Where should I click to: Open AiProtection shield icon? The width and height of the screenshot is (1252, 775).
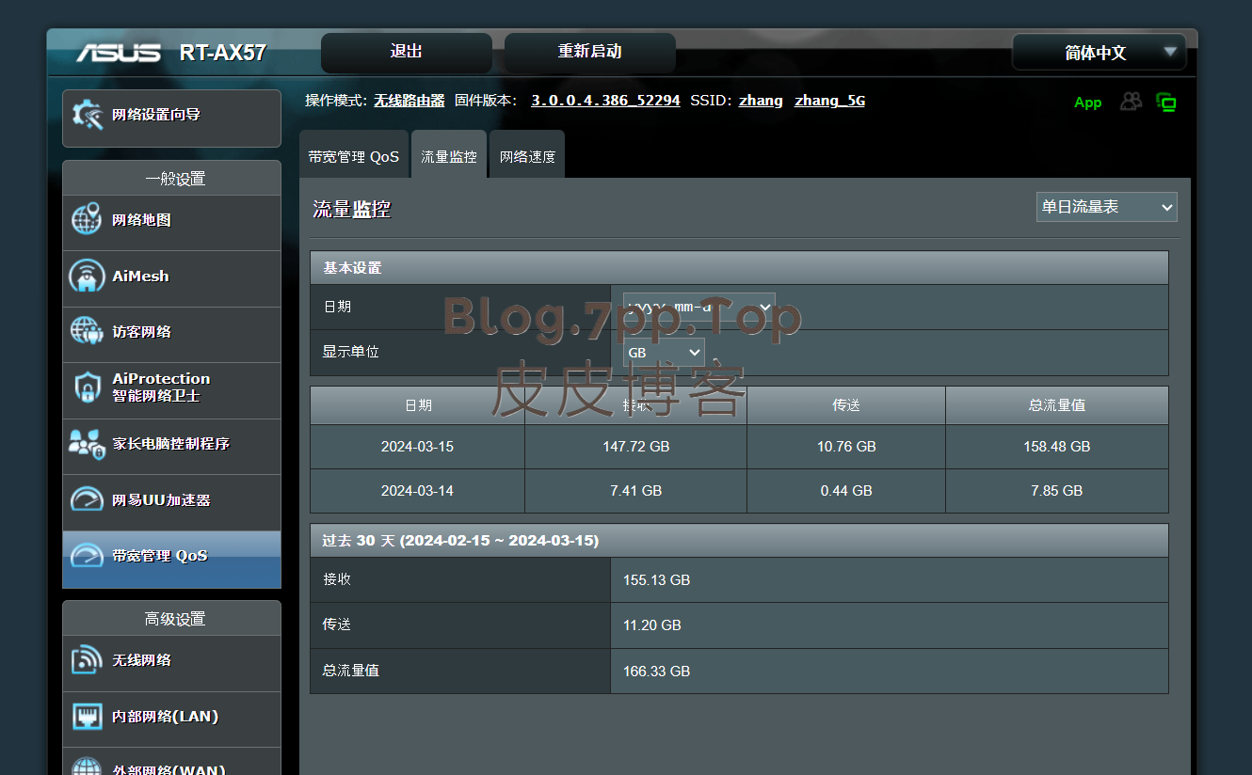(87, 387)
